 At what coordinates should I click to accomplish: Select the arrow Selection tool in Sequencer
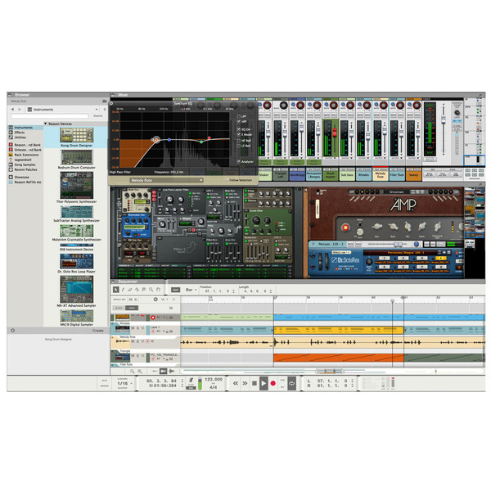(x=116, y=290)
